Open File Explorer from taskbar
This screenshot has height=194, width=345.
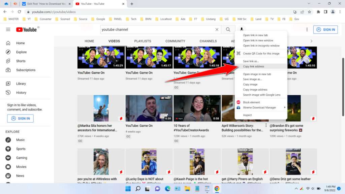click(187, 189)
